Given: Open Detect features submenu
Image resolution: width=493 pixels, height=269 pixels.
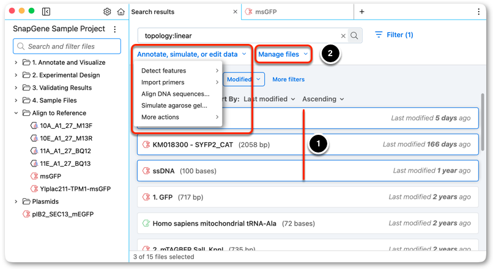Looking at the screenshot, I should (180, 71).
